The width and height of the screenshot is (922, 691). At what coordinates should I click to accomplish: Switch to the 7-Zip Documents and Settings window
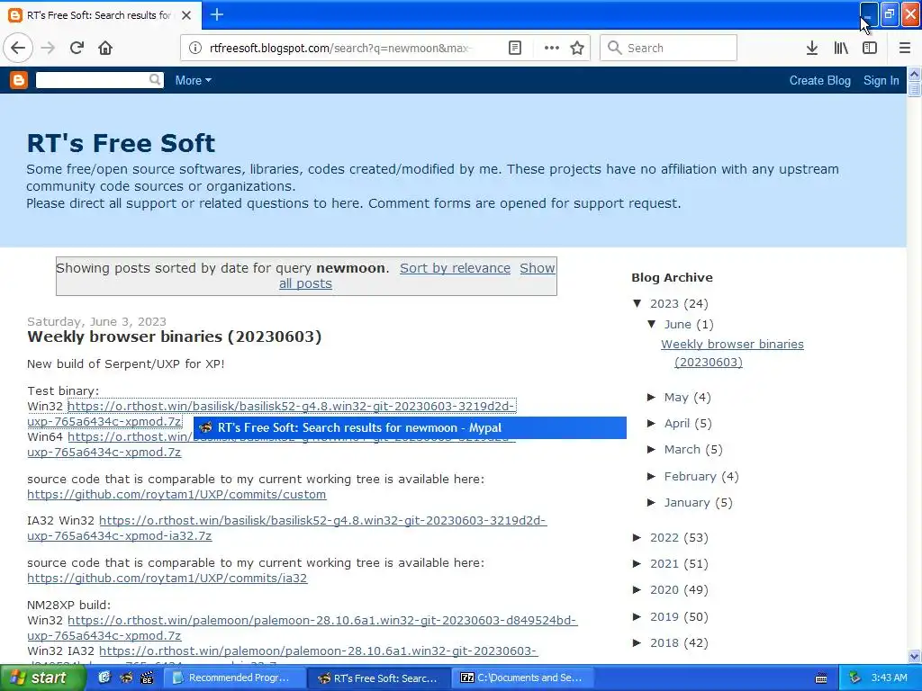click(522, 678)
